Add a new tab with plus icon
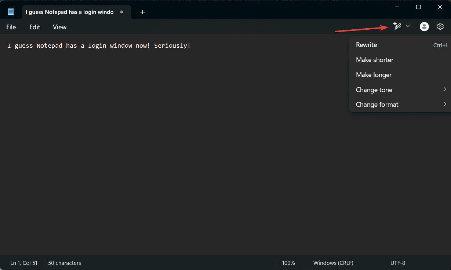Screen dimensions: 451x270 pos(142,12)
